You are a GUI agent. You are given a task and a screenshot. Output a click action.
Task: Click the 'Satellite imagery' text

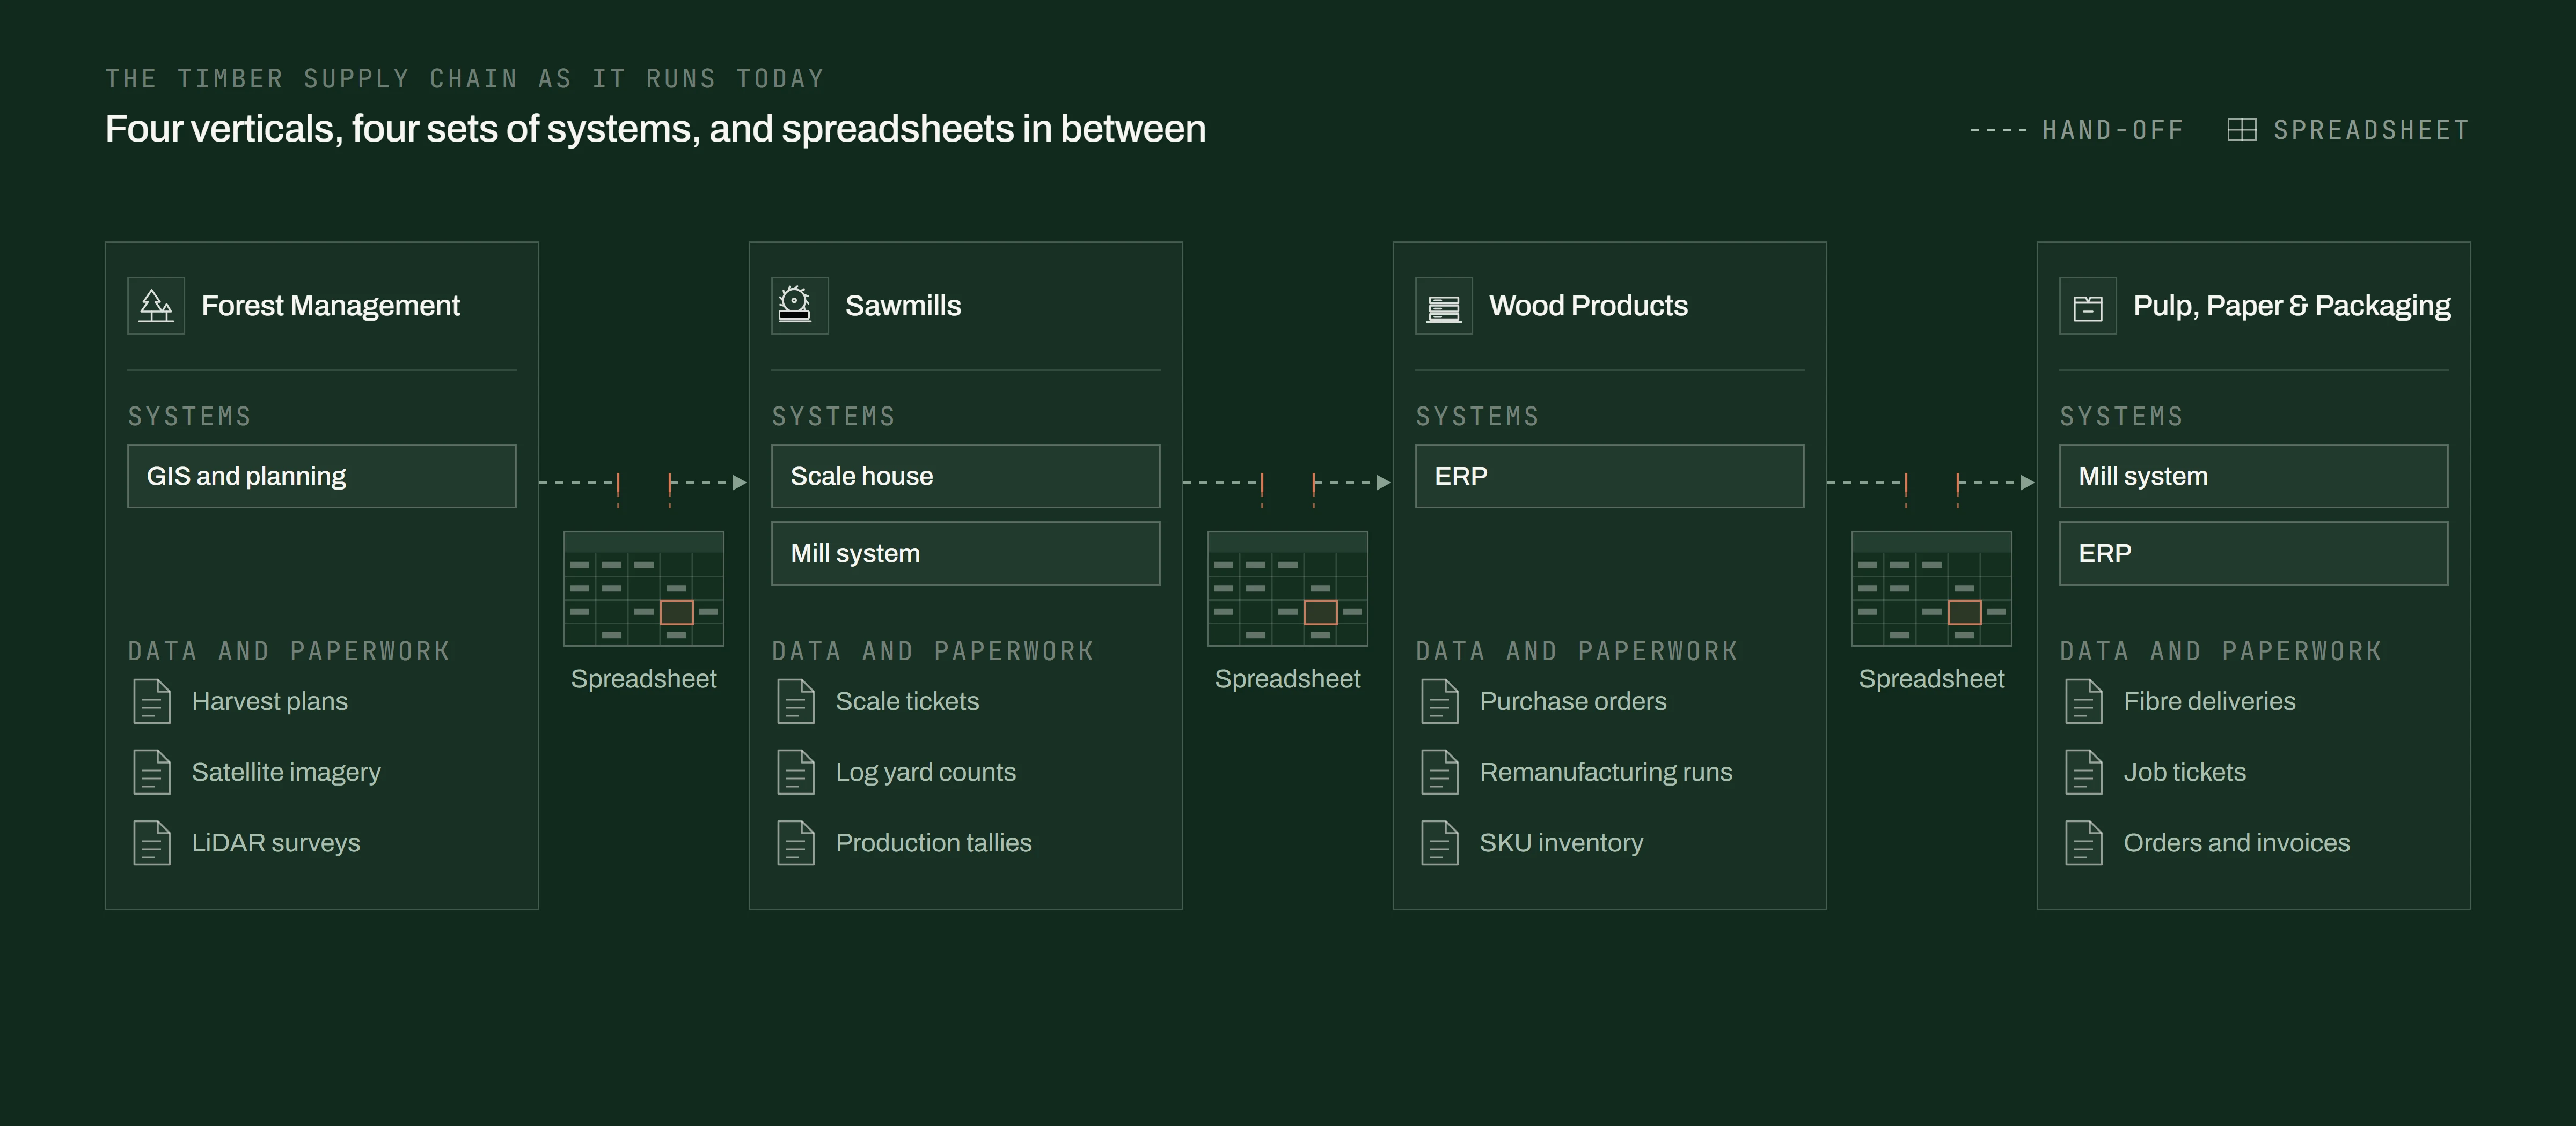click(286, 772)
